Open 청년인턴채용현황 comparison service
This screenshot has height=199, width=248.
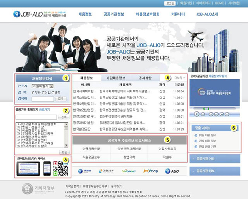coord(129,149)
